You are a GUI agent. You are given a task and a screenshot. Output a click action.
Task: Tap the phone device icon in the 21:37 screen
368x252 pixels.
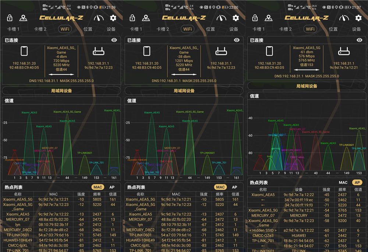tap(269, 51)
